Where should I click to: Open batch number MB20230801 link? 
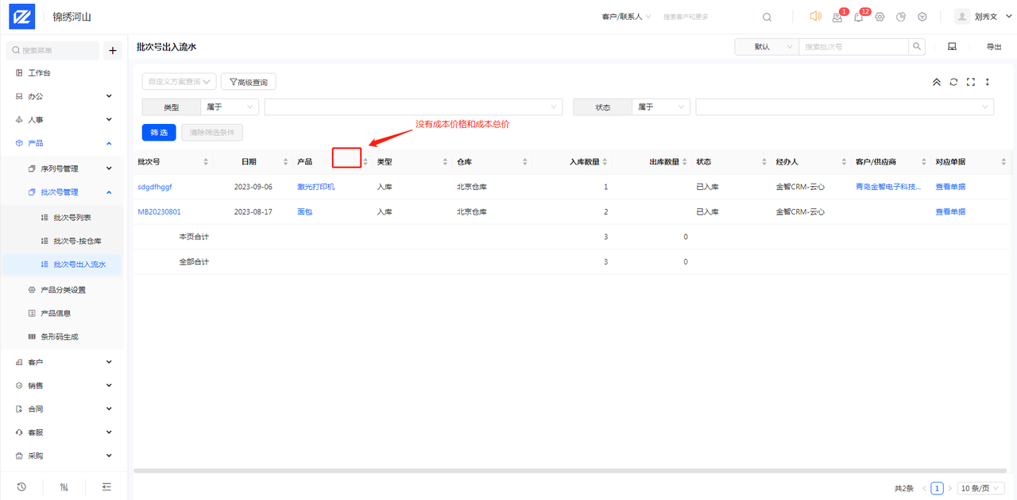tap(159, 211)
